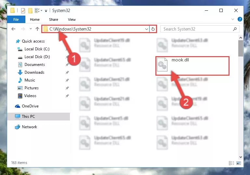Screen dimensions: 250x175
Task: Click the scrollbar up arrow
Action: click(241, 38)
